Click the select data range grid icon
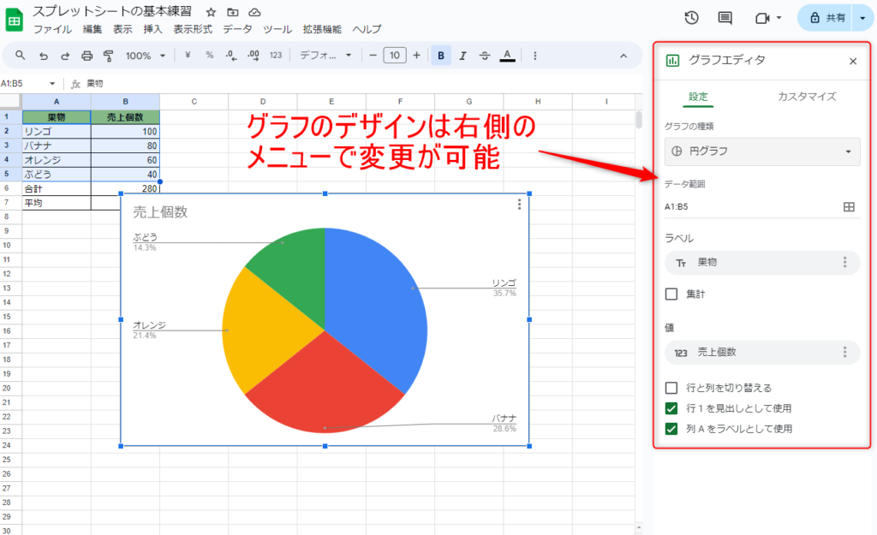This screenshot has width=877, height=535. [849, 206]
